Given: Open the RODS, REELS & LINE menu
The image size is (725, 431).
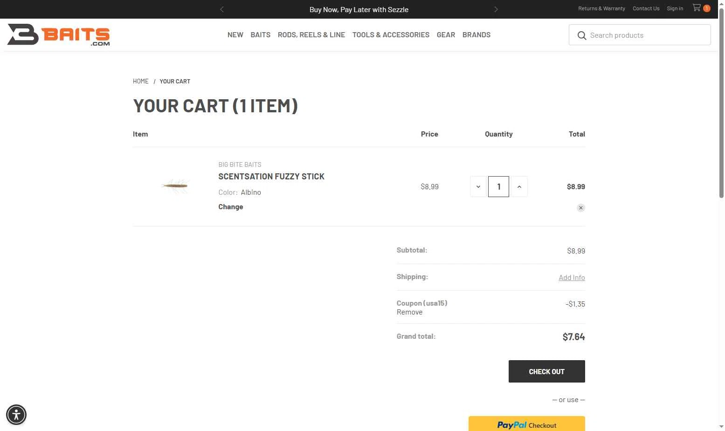Looking at the screenshot, I should click(x=311, y=35).
